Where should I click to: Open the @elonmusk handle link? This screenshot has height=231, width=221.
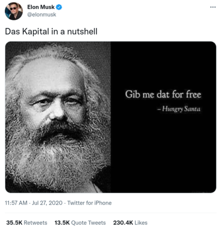(x=42, y=15)
